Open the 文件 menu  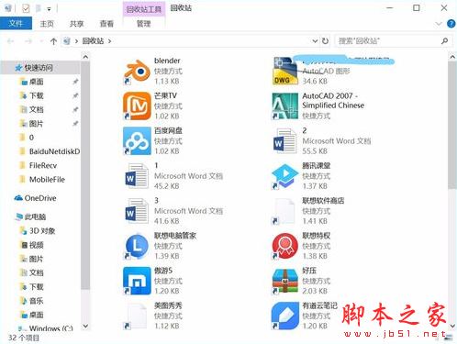[16, 24]
